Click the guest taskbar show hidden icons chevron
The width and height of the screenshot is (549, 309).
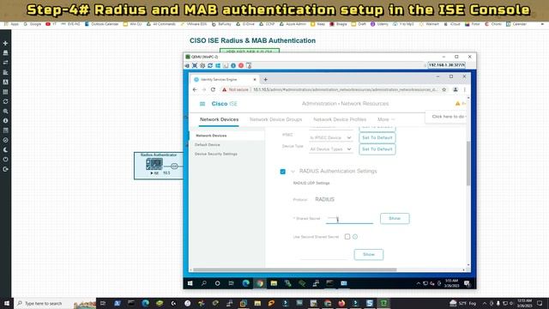[419, 283]
